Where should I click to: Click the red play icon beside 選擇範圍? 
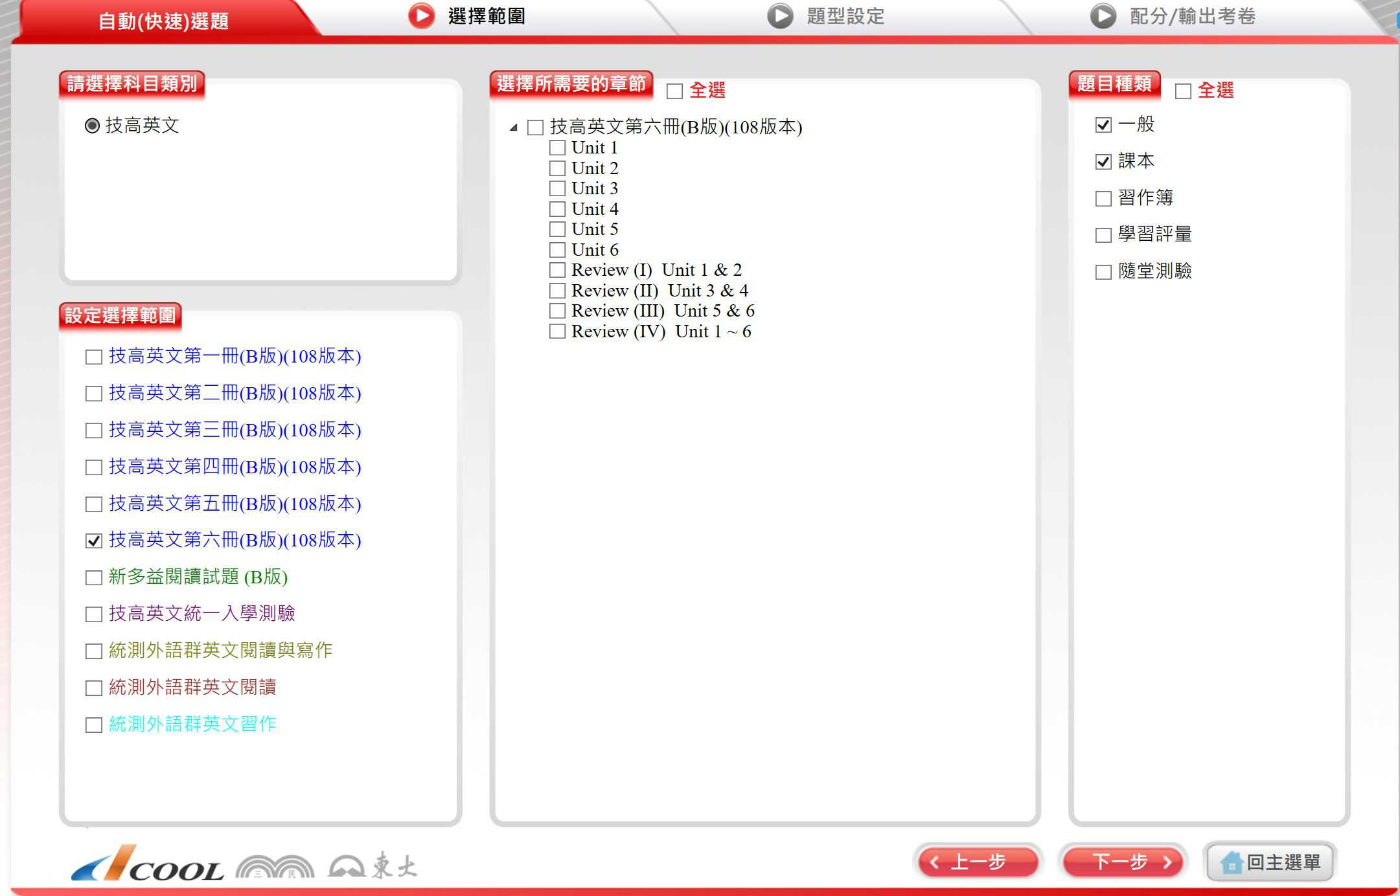(421, 16)
